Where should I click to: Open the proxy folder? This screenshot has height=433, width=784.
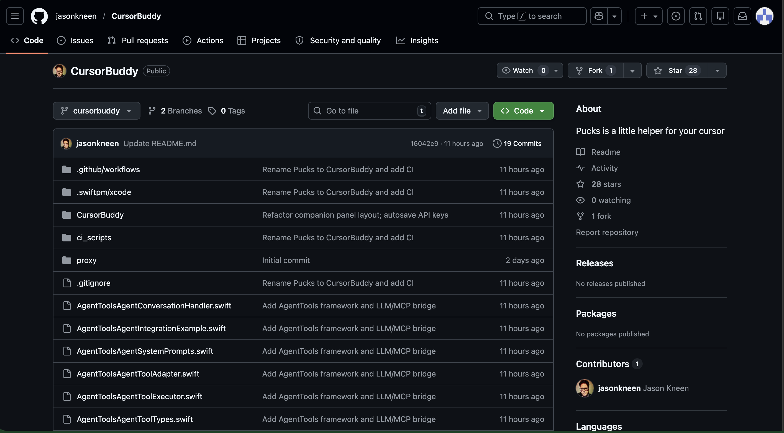(x=86, y=260)
